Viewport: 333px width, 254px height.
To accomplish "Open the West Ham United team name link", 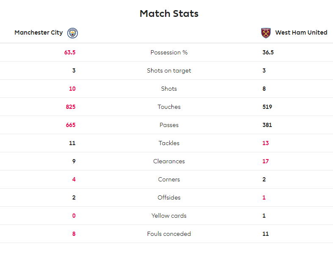I will click(x=301, y=32).
